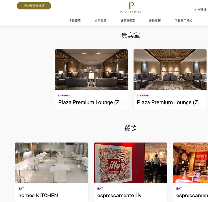Image resolution: width=208 pixels, height=202 pixels.
Task: Click the EAT label above espressamente illy
Action: [x=100, y=188]
